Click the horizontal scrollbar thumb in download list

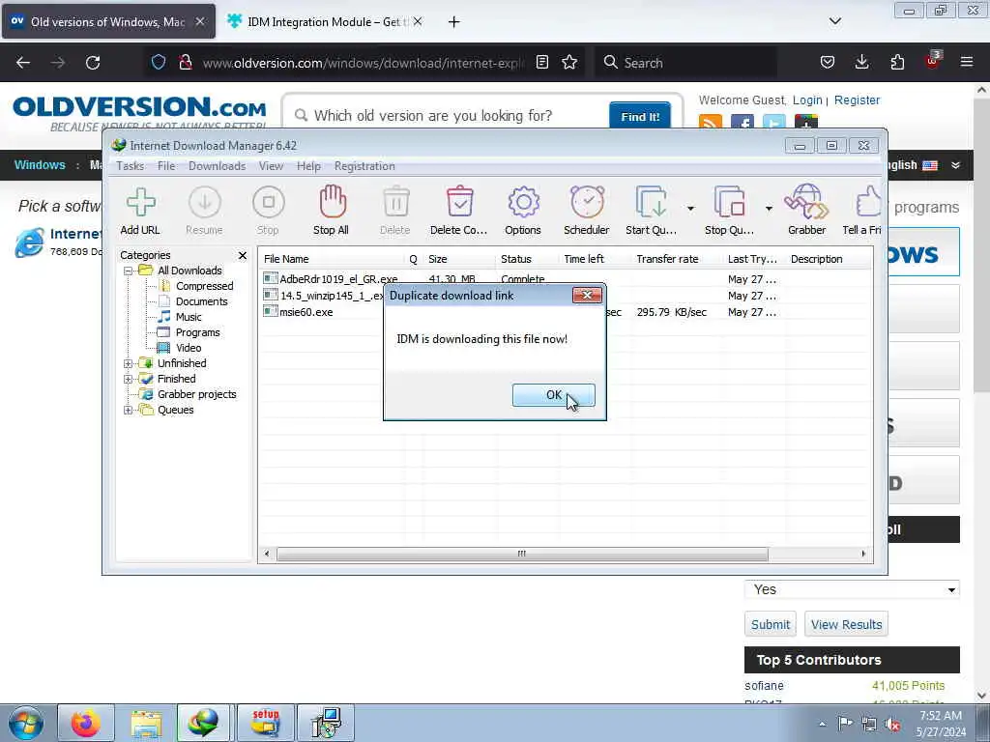pyautogui.click(x=522, y=554)
